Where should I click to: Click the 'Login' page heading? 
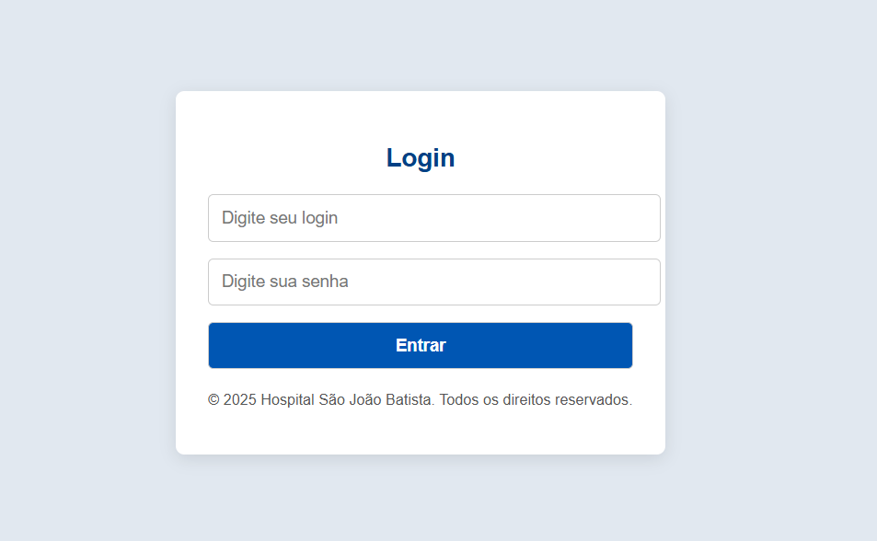pos(420,157)
